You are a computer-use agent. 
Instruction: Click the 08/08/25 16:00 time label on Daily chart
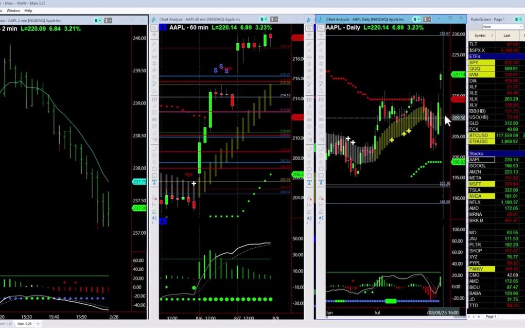(x=443, y=312)
